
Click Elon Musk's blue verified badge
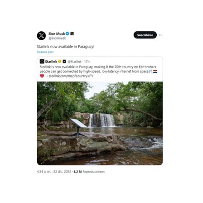tap(67, 34)
